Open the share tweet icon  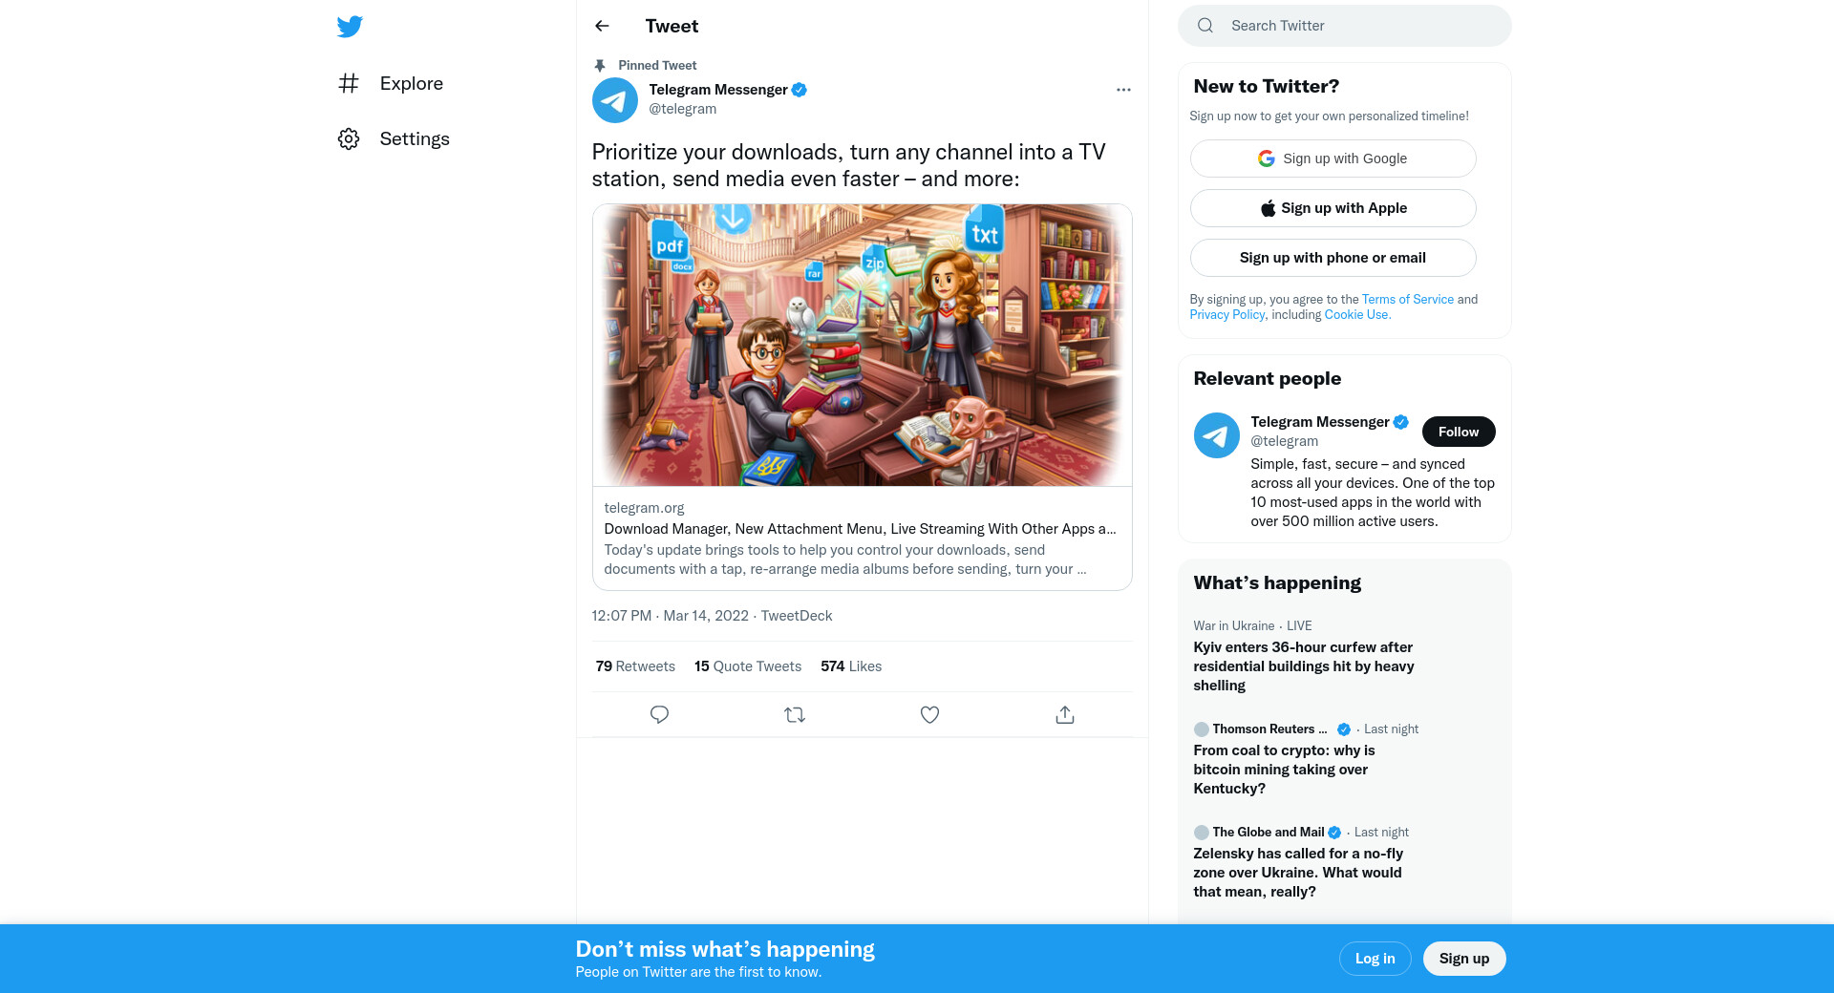(1065, 714)
